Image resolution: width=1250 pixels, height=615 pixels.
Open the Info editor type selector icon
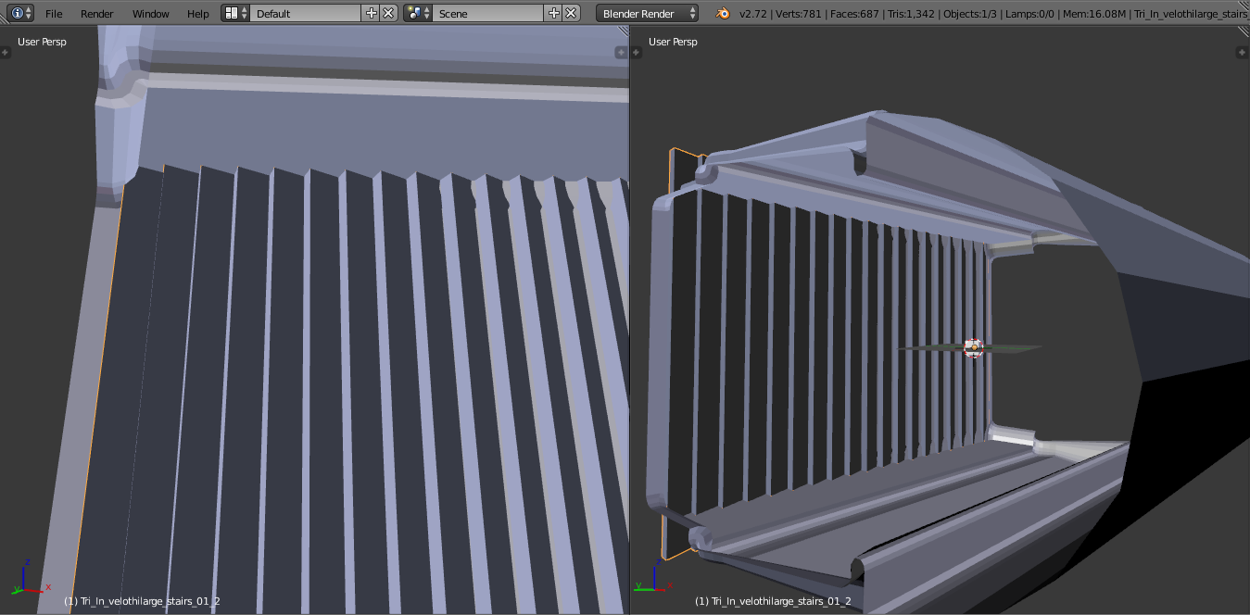tap(21, 13)
